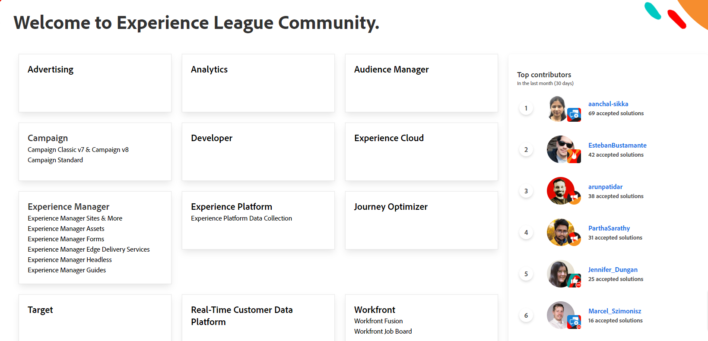View Marcel_Szimonisz's profile
The image size is (708, 341).
(x=615, y=311)
